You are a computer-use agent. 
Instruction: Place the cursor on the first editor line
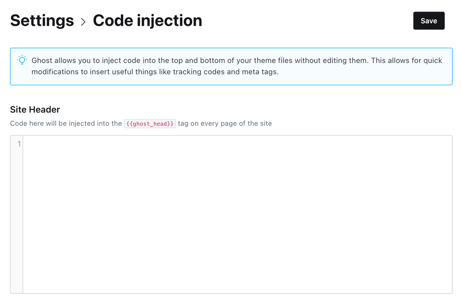138,144
